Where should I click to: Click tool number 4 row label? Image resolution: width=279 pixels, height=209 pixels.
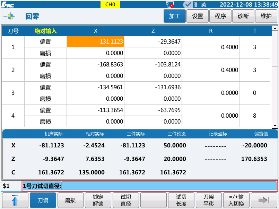coord(13,116)
